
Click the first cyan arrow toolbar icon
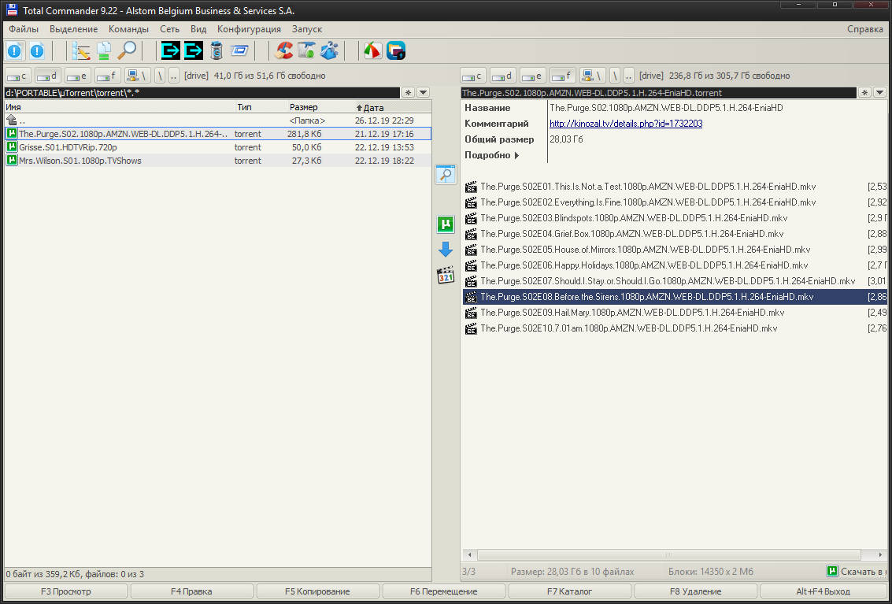pos(171,51)
